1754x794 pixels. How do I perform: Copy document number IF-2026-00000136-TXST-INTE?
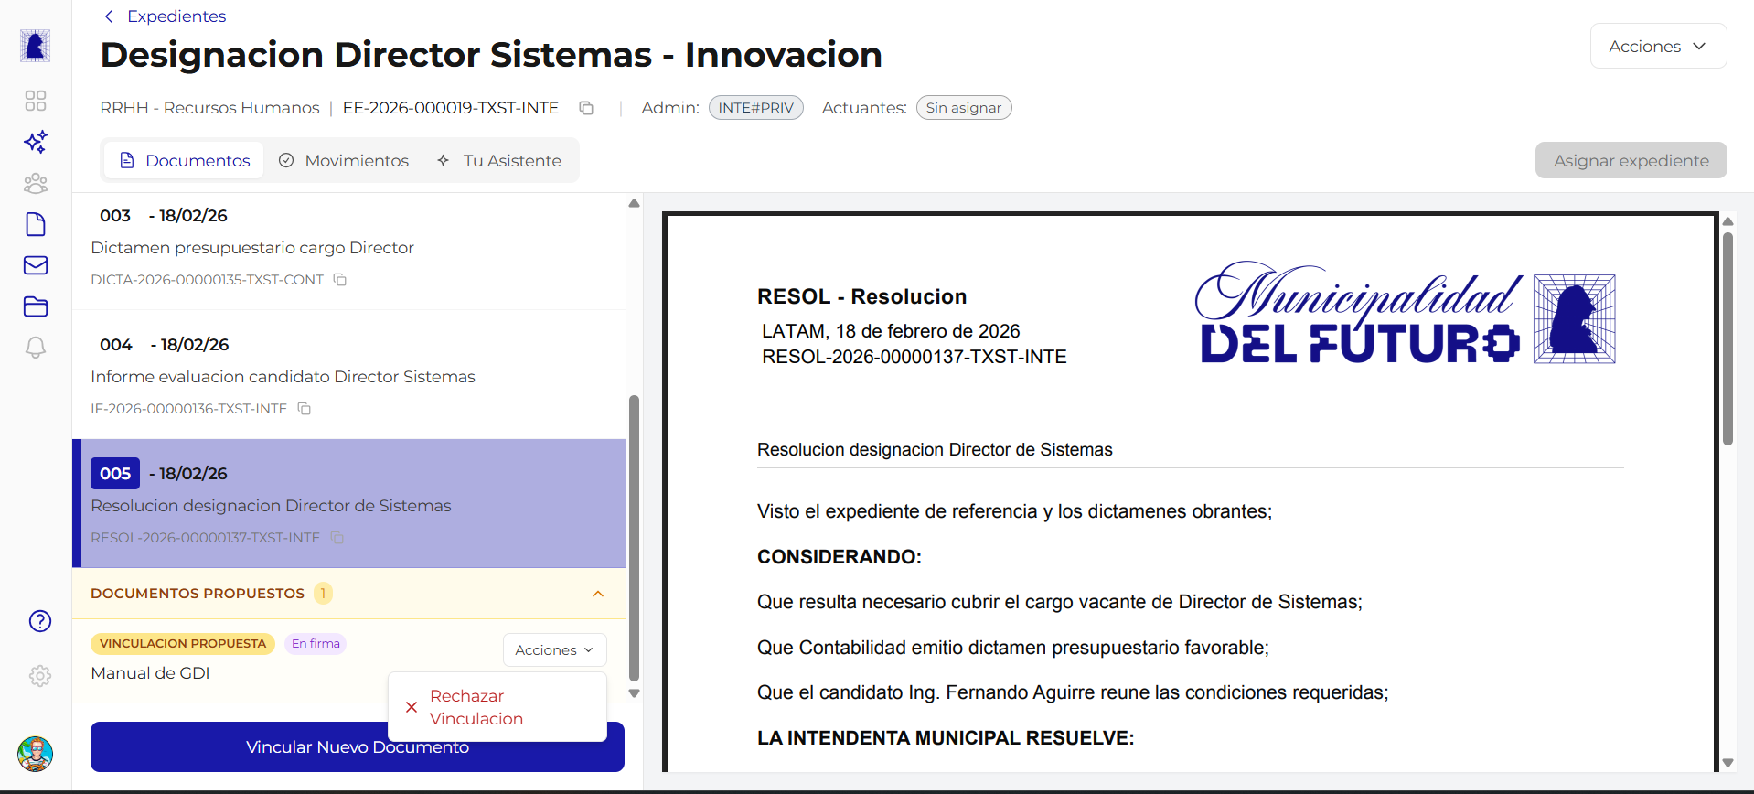(x=305, y=409)
